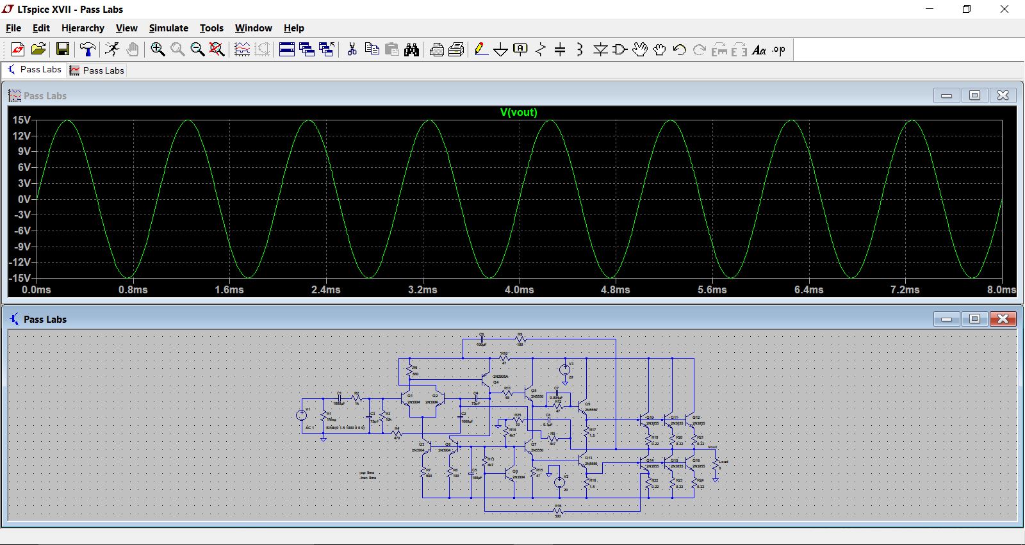This screenshot has height=545, width=1025.
Task: Click the Zoom In magnifier icon
Action: tap(158, 49)
